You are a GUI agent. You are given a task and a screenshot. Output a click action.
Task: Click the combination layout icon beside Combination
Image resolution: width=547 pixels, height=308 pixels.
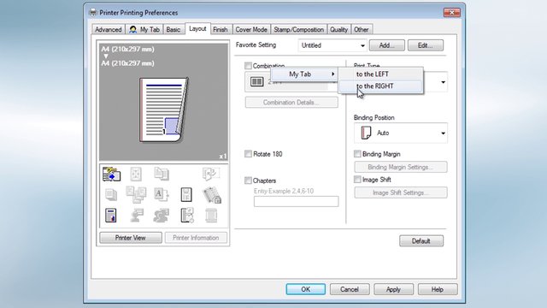[x=256, y=82]
